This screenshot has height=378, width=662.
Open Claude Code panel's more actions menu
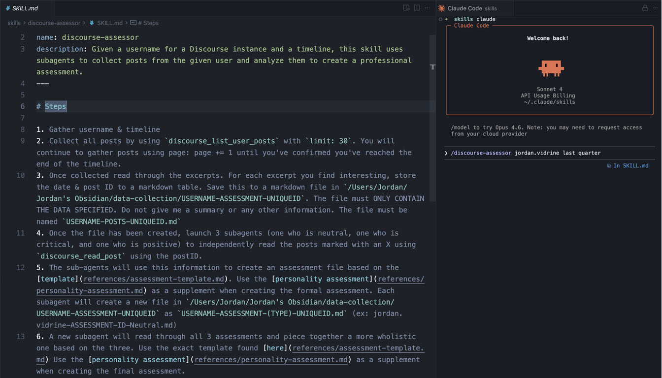(x=655, y=8)
